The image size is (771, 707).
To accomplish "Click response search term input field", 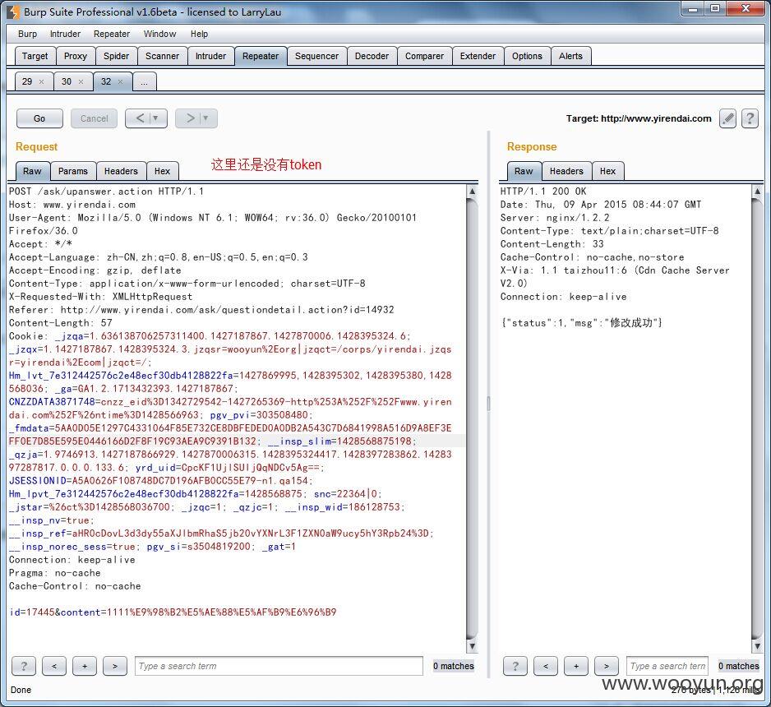I will point(667,666).
